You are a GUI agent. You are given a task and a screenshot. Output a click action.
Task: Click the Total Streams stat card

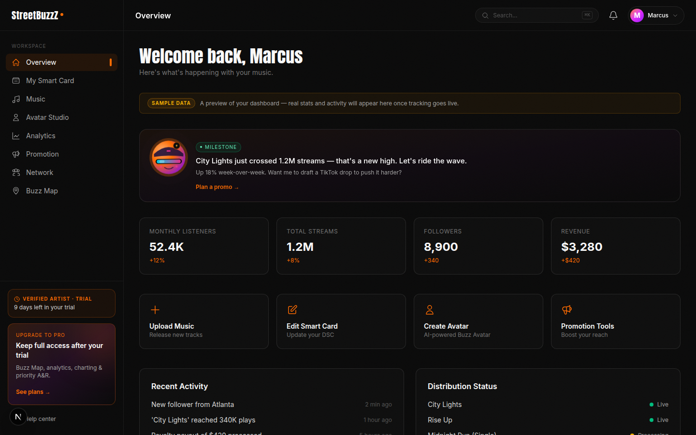pos(341,246)
